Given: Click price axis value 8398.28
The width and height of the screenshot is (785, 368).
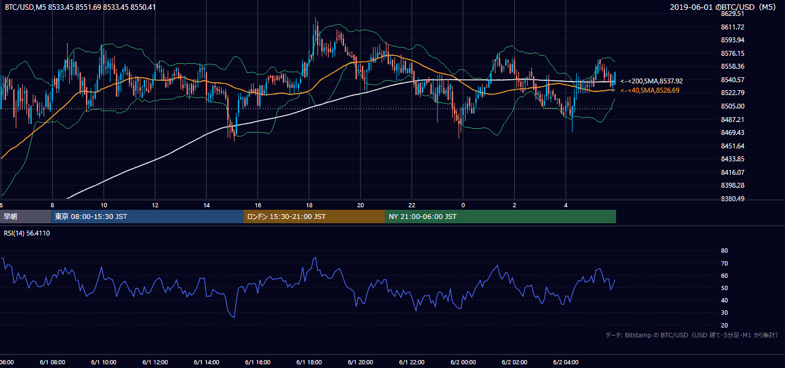Looking at the screenshot, I should pos(733,185).
